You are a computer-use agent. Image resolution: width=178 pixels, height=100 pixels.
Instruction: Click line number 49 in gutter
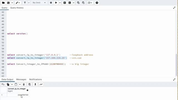tap(3, 34)
